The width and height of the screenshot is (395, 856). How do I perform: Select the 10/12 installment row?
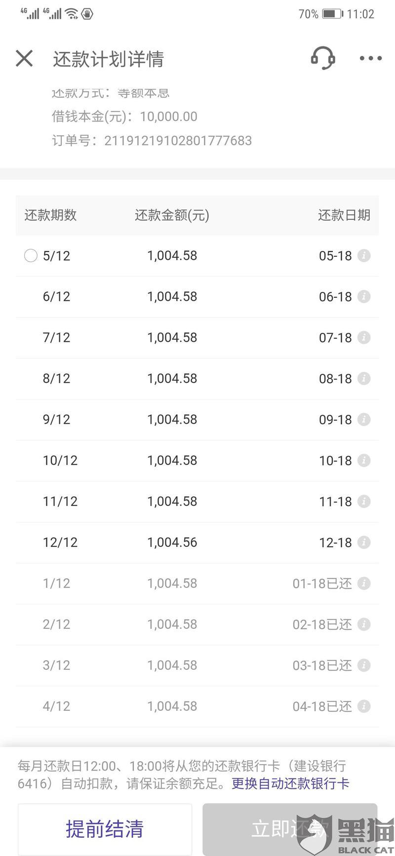pos(197,460)
